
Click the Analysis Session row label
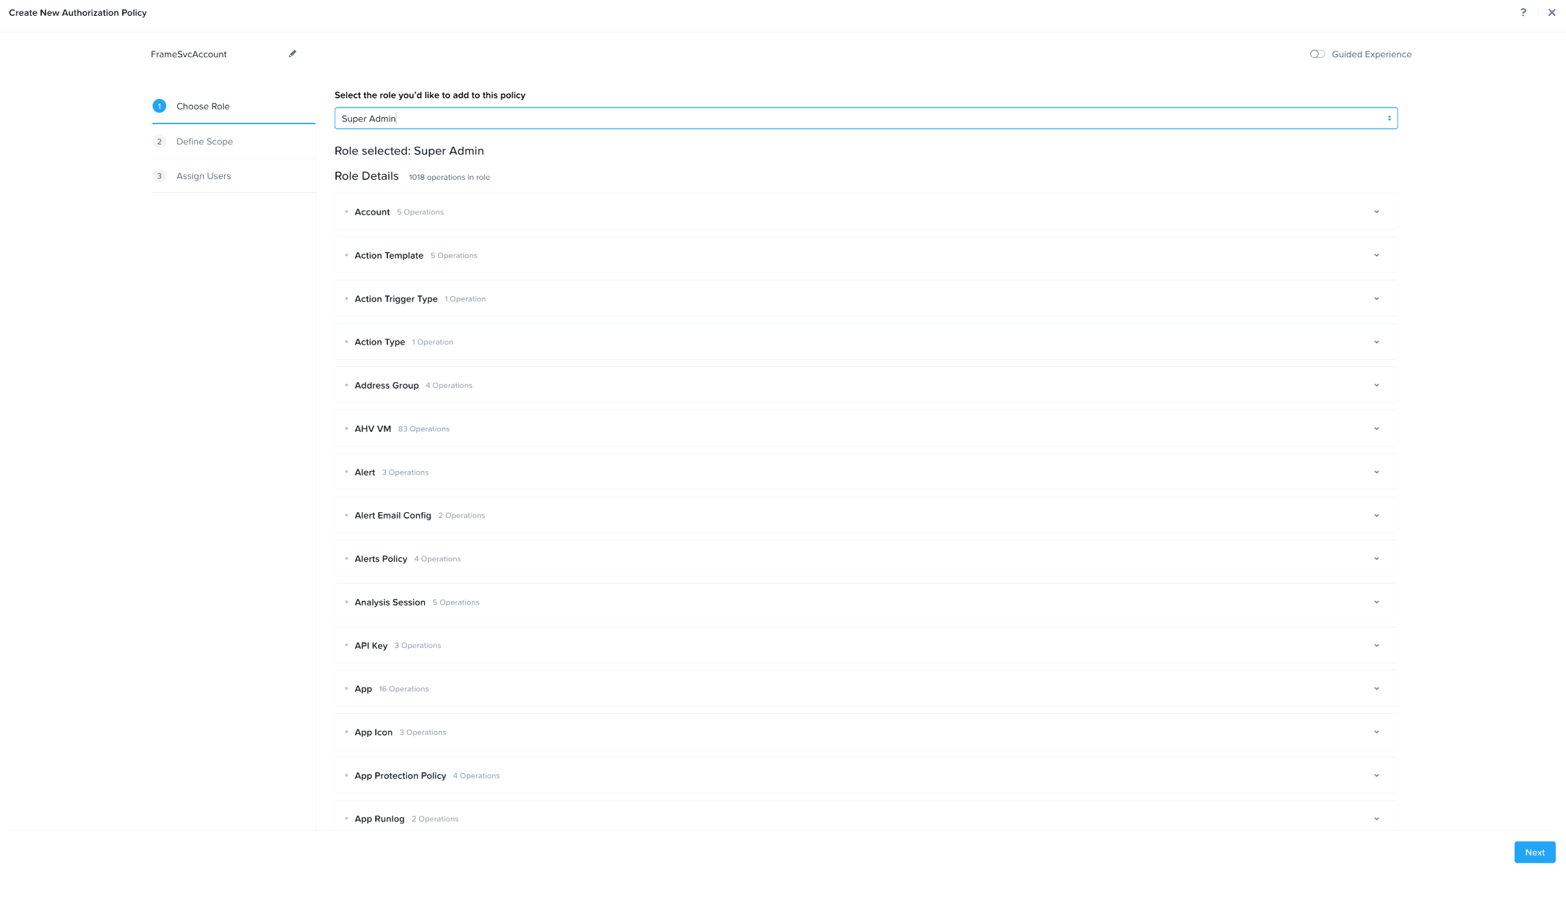point(390,603)
